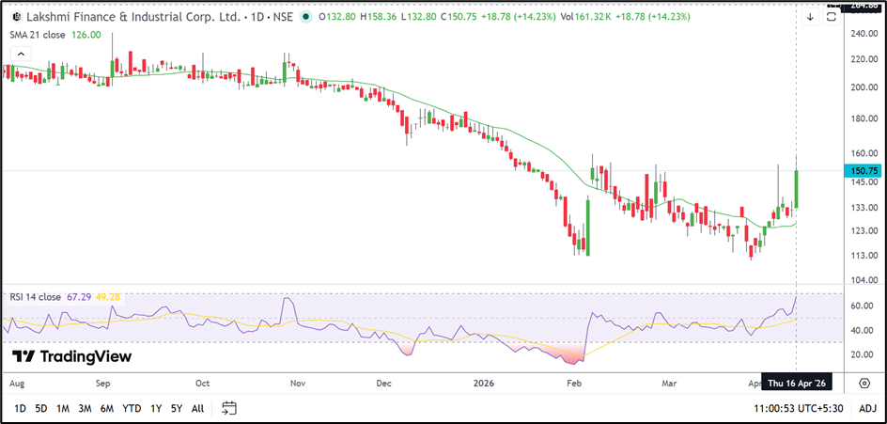
Task: Choose the 6M time range
Action: [107, 408]
